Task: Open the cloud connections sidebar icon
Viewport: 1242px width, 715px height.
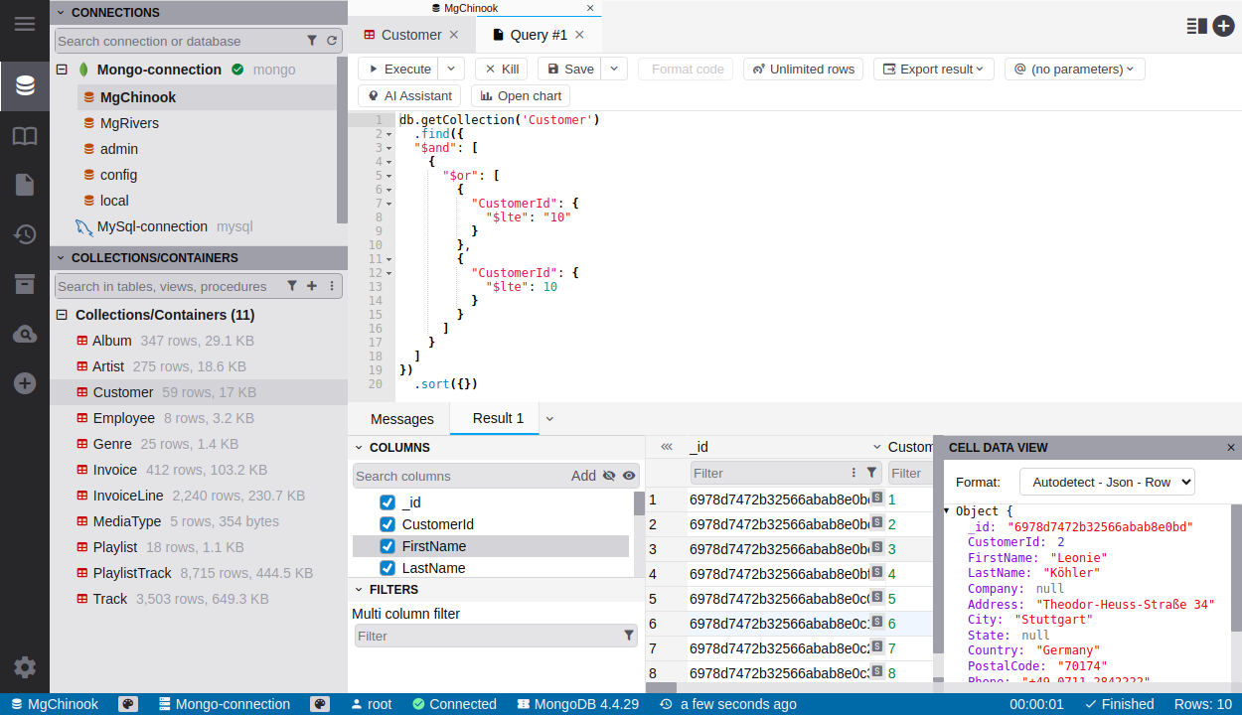Action: click(25, 335)
